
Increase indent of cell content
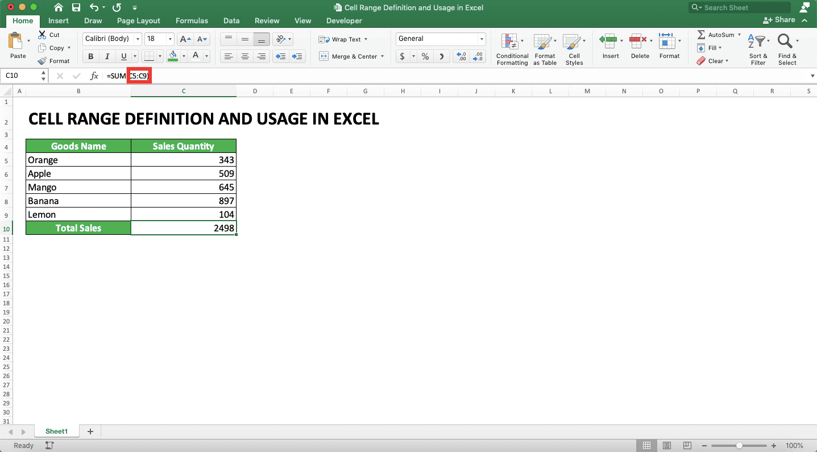click(297, 56)
